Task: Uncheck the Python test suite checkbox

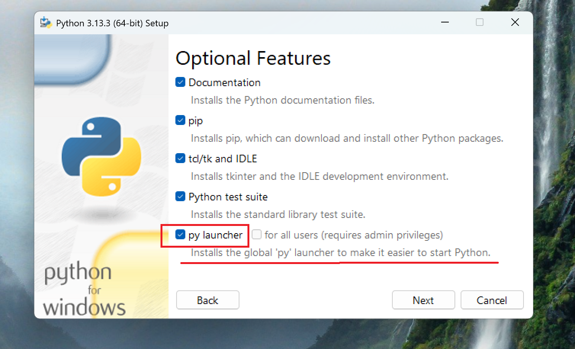Action: pos(180,197)
